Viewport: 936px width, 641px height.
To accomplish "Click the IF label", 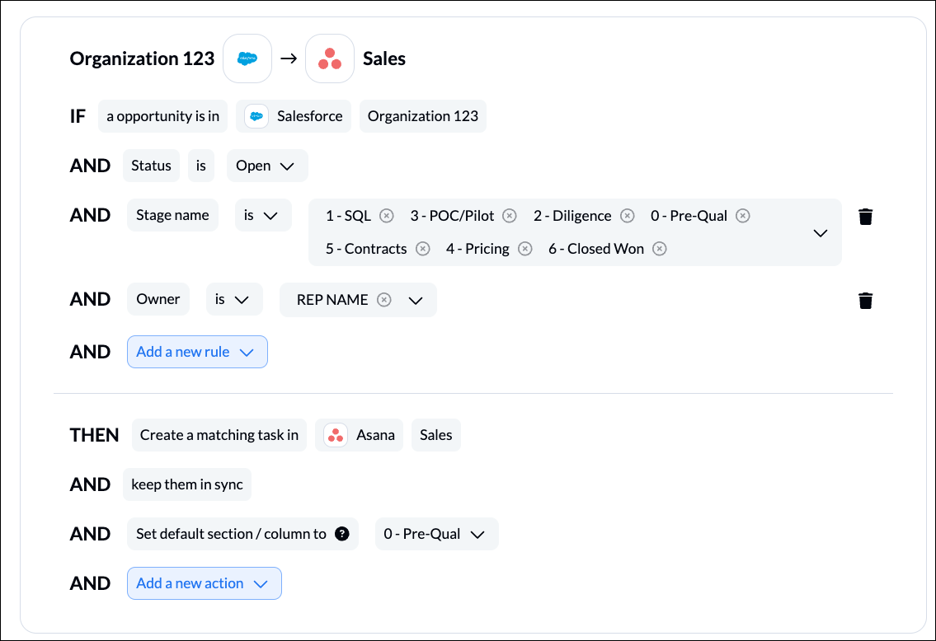I will [x=78, y=116].
